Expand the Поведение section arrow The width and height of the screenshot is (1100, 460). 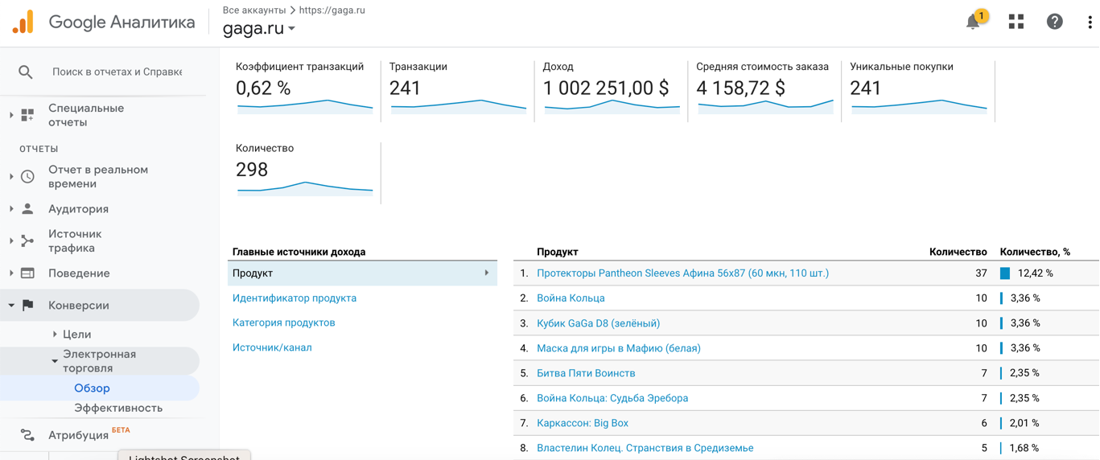coord(11,273)
